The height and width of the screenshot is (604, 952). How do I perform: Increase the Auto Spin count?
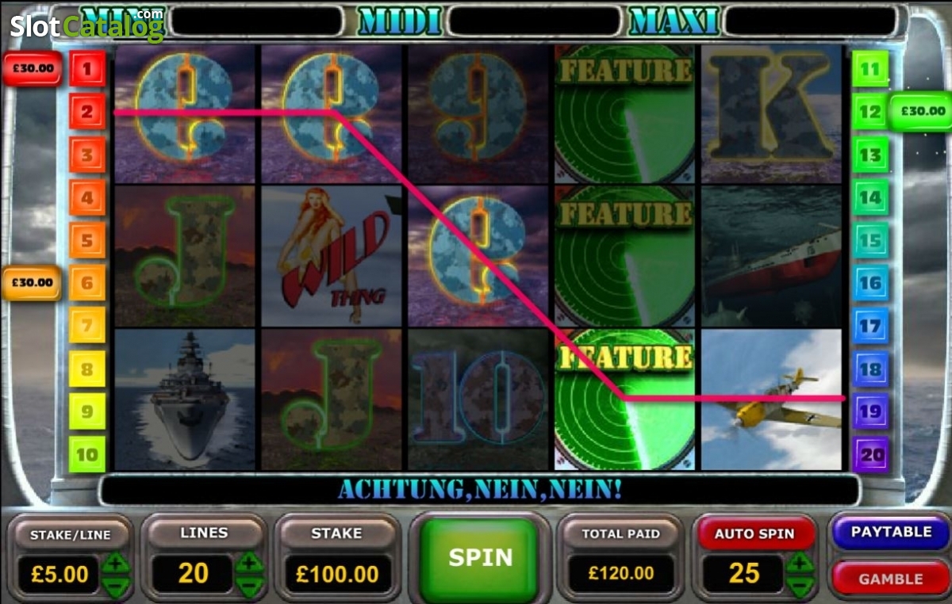[800, 564]
